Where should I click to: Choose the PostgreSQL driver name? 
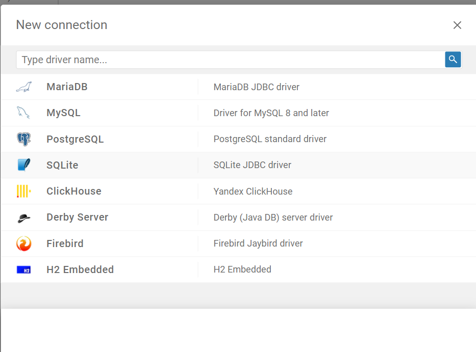point(75,139)
